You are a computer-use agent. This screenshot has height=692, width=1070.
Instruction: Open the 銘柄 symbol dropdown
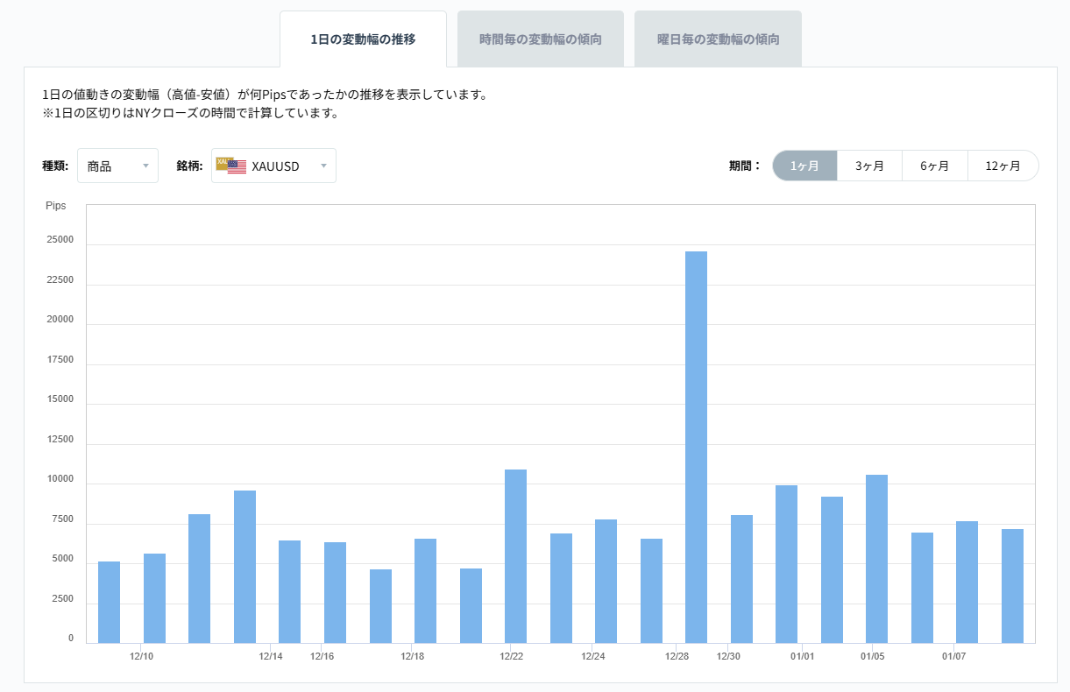pos(273,166)
